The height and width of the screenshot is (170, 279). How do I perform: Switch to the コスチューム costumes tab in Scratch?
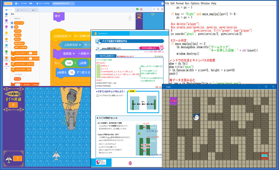point(22,10)
